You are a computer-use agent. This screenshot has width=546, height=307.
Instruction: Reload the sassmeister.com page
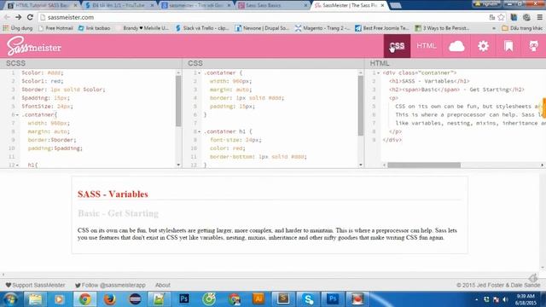[30, 17]
